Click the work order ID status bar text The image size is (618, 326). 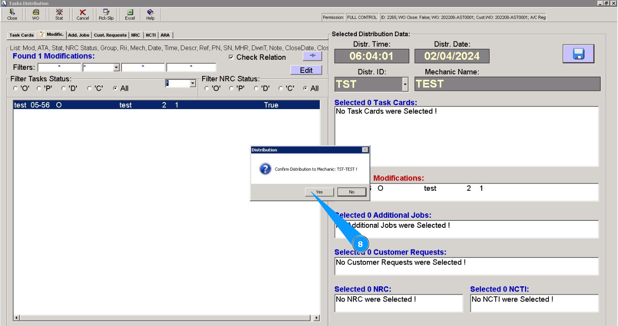pos(463,17)
